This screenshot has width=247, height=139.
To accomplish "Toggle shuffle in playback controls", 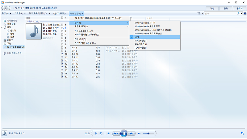I will point(96,133).
